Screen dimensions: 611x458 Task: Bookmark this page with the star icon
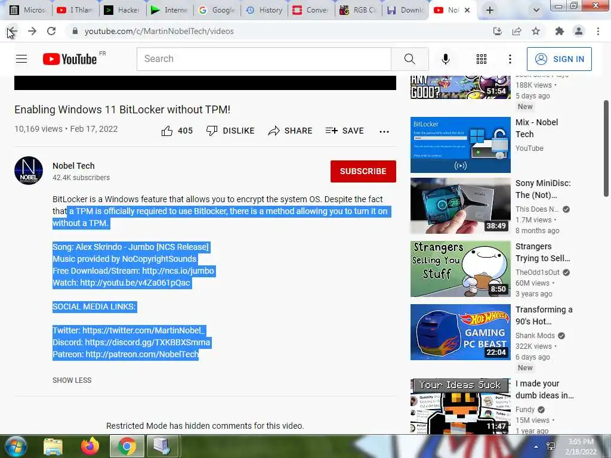pyautogui.click(x=536, y=31)
